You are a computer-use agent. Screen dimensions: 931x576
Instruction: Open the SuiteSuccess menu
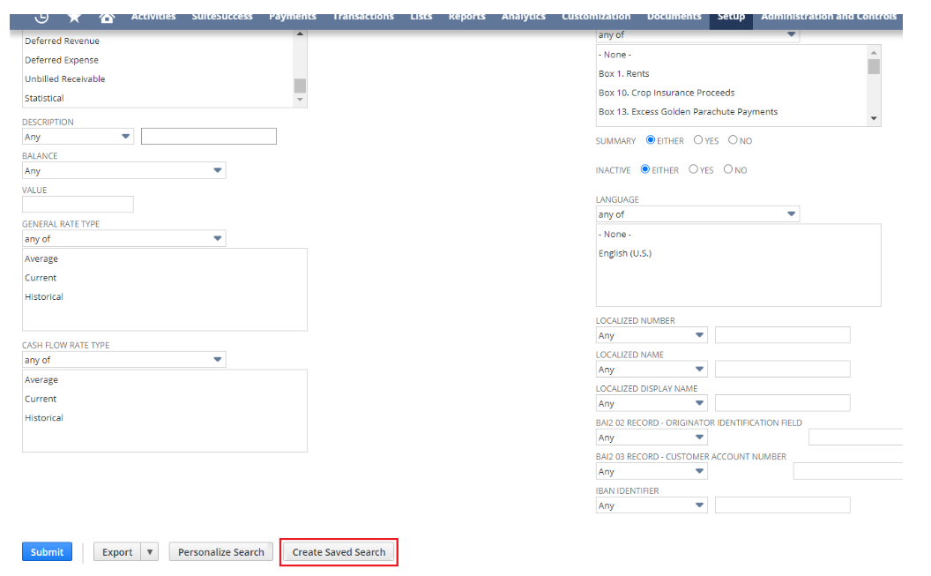(222, 18)
